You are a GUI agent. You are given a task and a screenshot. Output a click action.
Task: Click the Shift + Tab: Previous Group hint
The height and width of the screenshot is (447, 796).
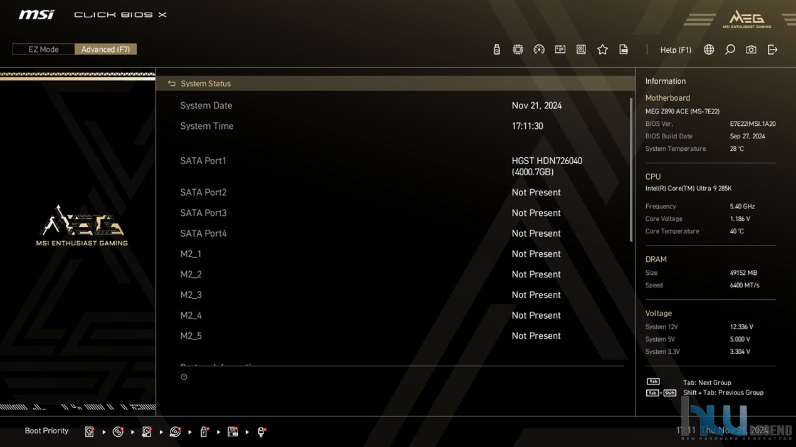[x=723, y=393]
